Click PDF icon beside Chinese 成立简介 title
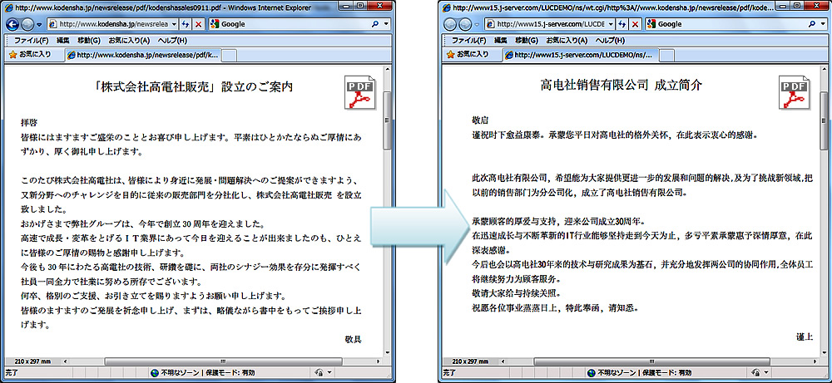This screenshot has height=383, width=832. (x=795, y=93)
